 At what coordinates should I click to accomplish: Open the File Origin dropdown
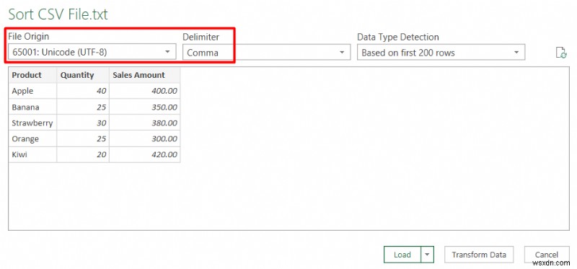(92, 52)
